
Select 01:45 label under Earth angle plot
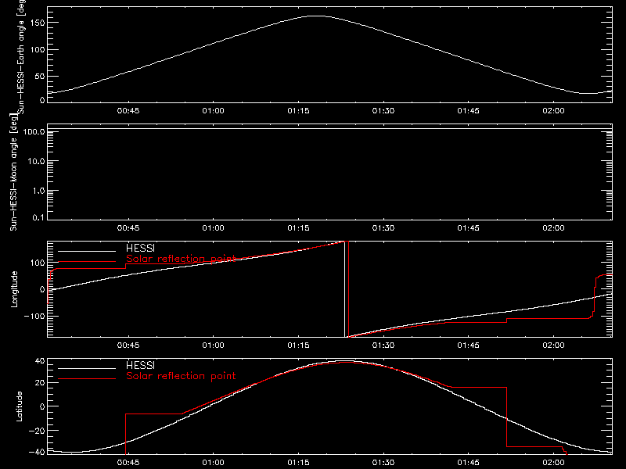[468, 111]
